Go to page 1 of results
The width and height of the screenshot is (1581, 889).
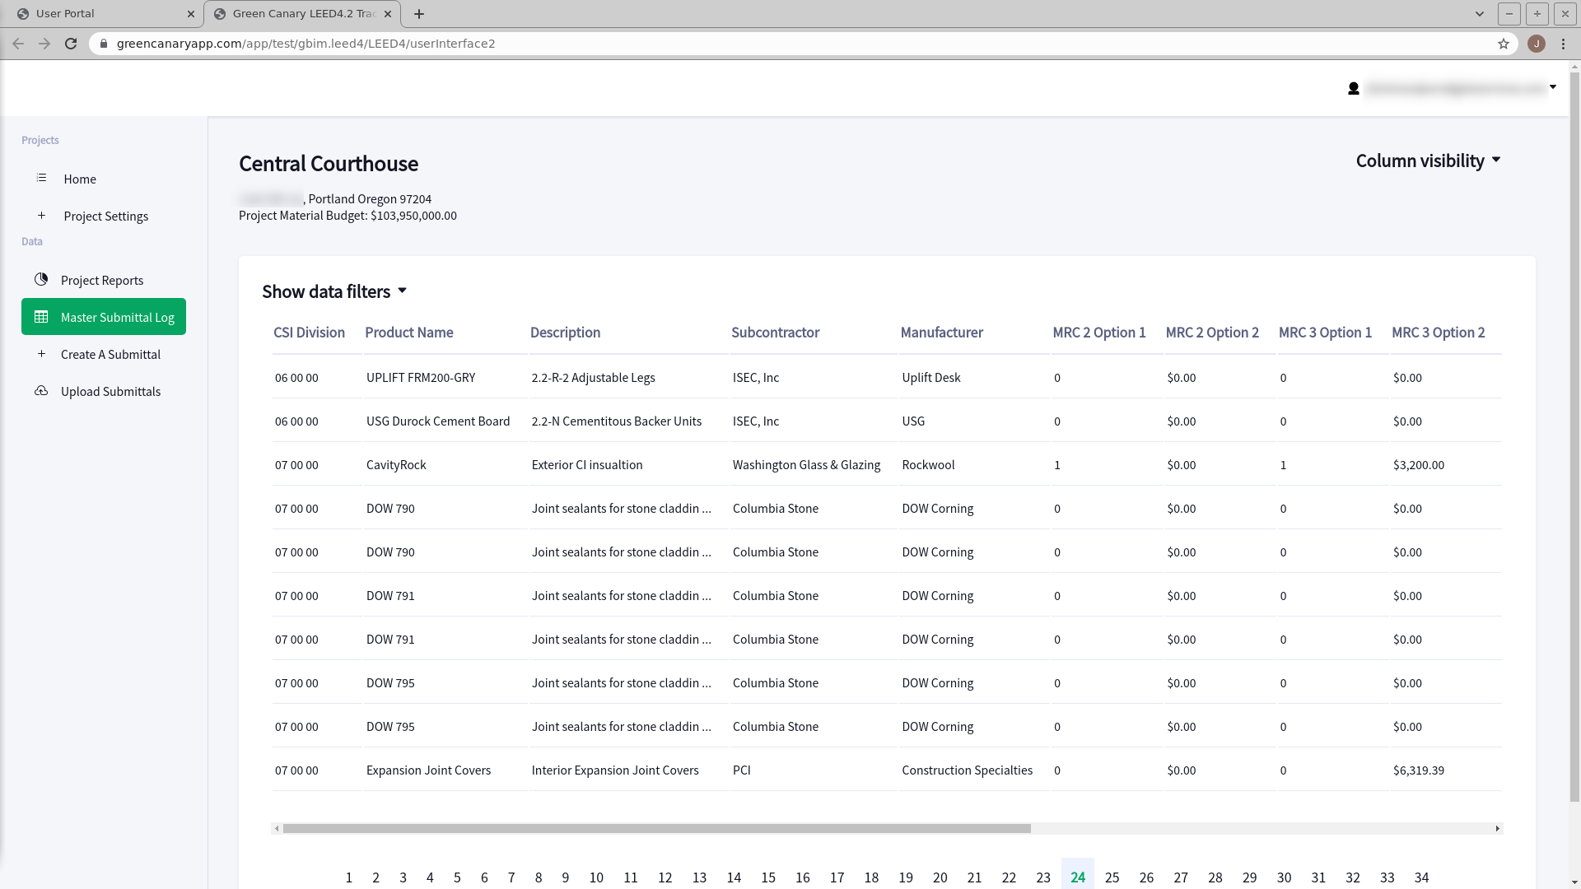pos(349,877)
